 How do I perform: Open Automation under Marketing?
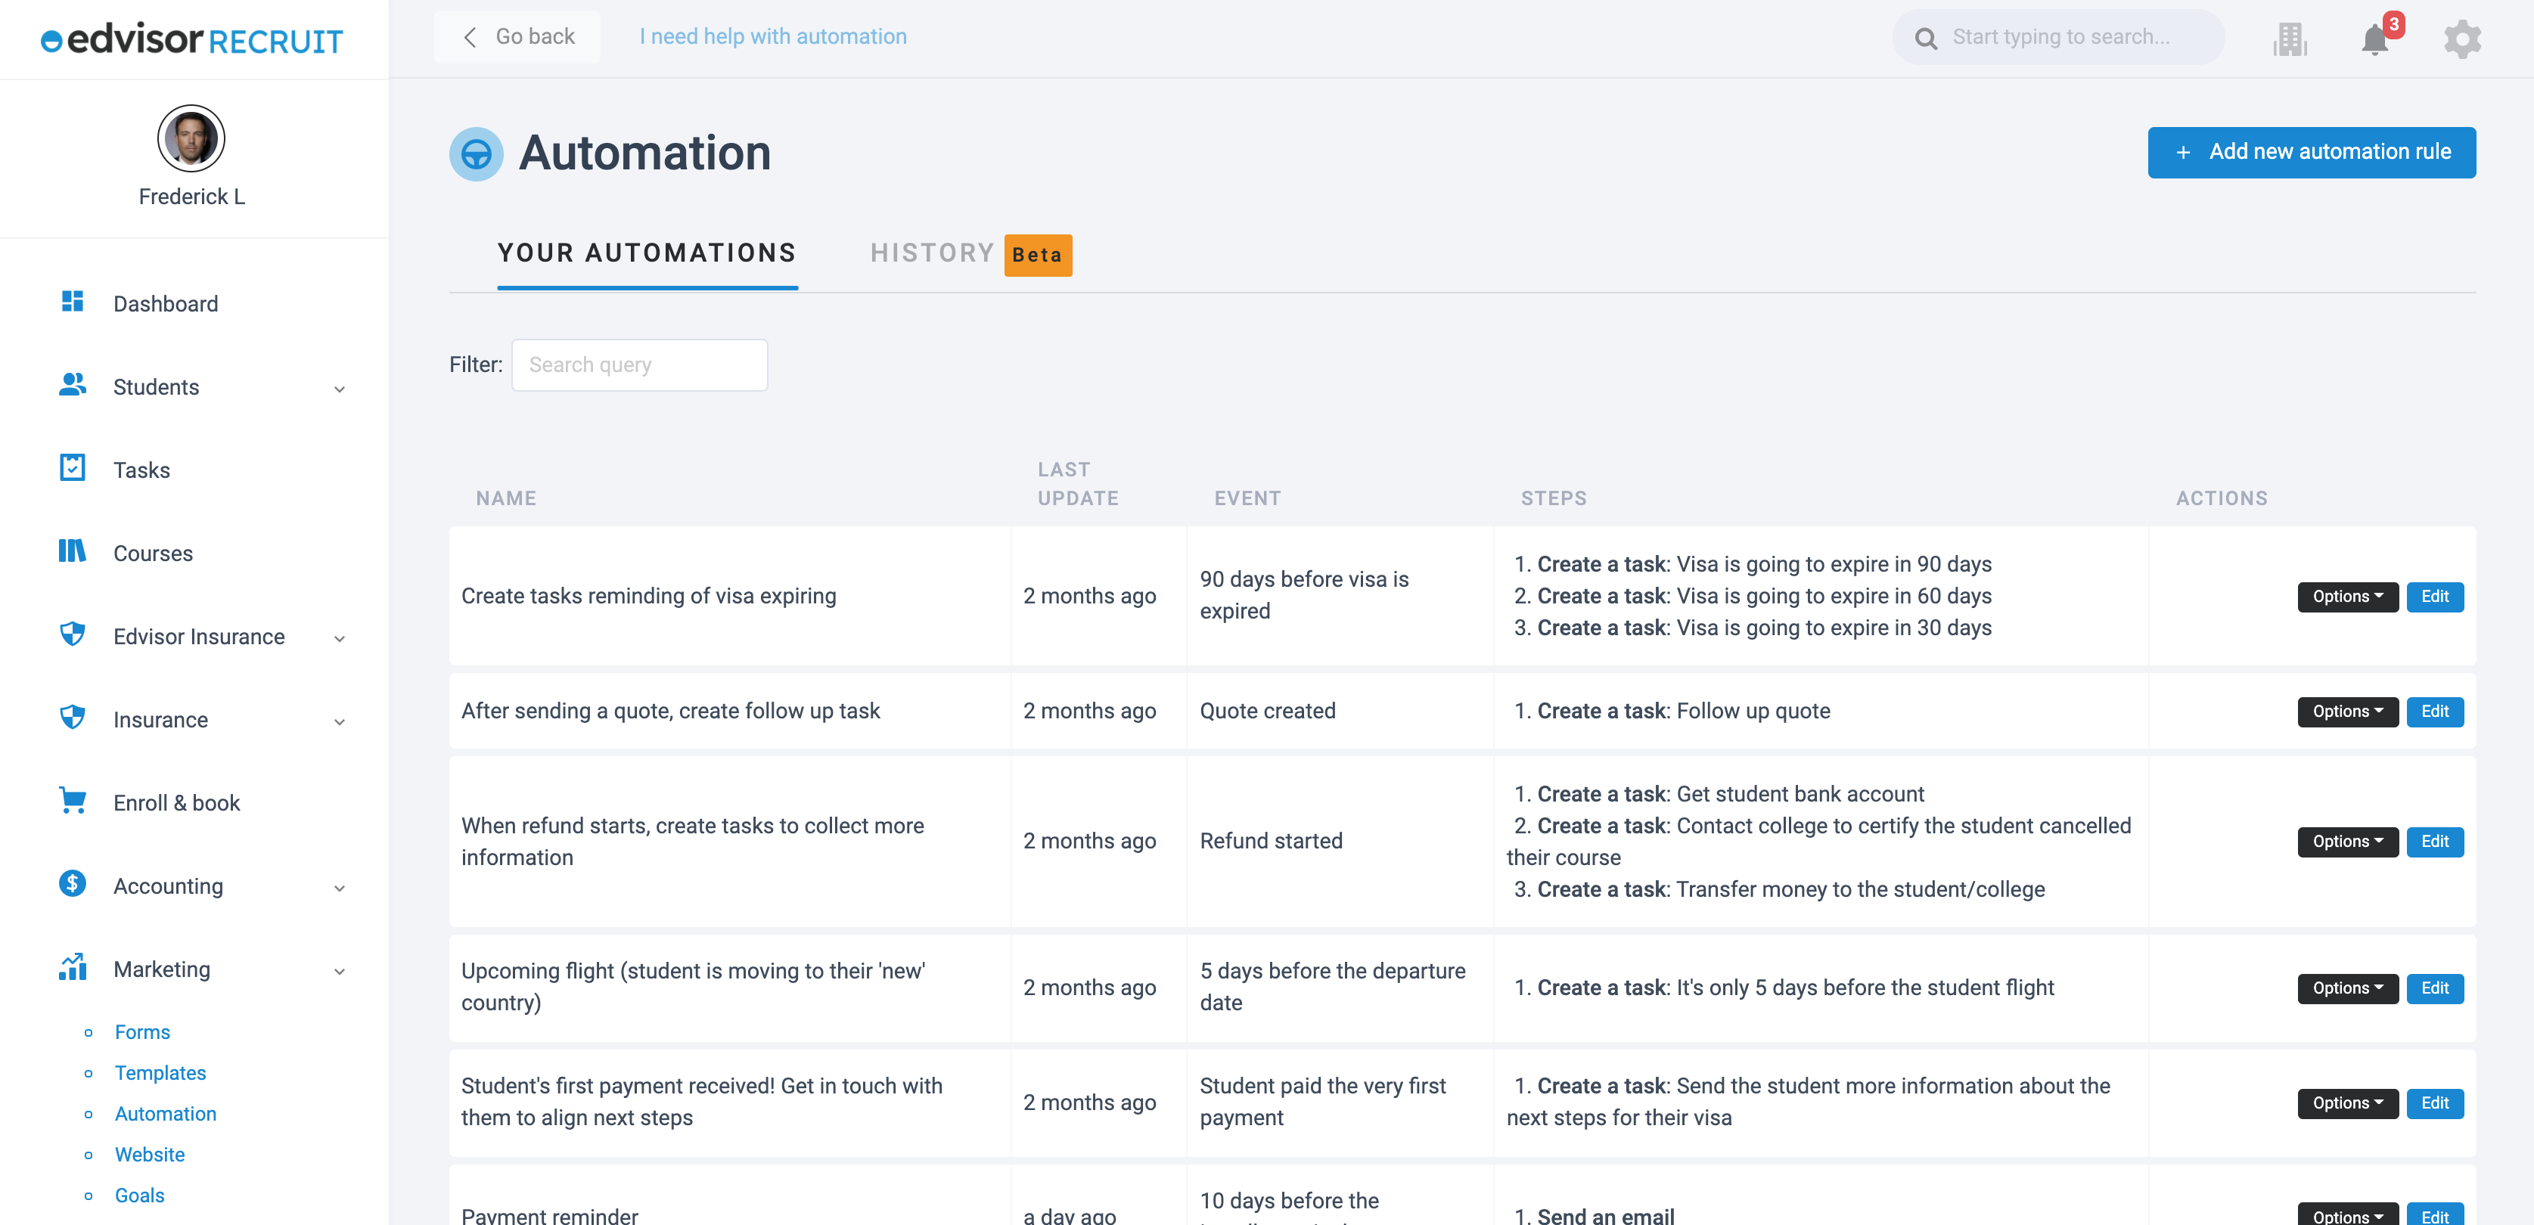[x=165, y=1114]
